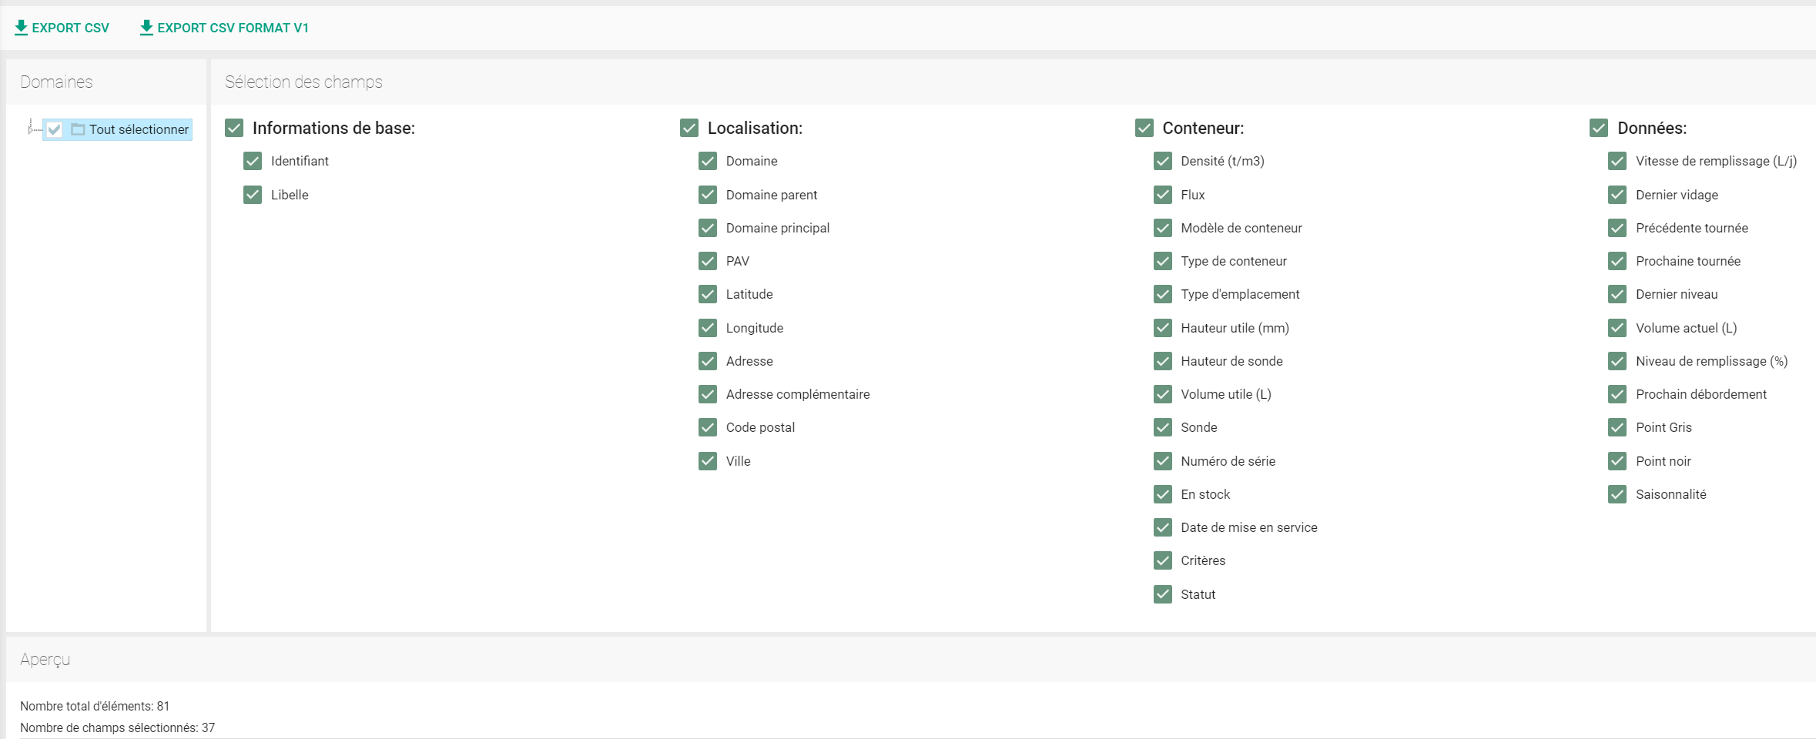
Task: Uncheck the Saisonnalité field
Action: [x=1617, y=494]
